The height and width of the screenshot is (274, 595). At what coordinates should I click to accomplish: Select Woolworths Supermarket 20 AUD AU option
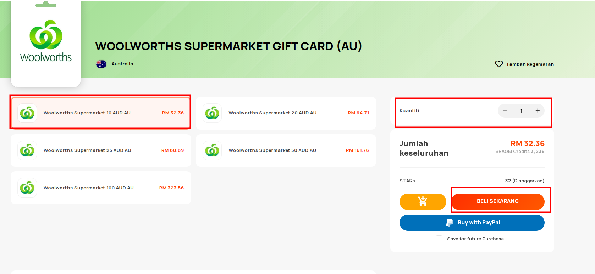click(x=286, y=113)
